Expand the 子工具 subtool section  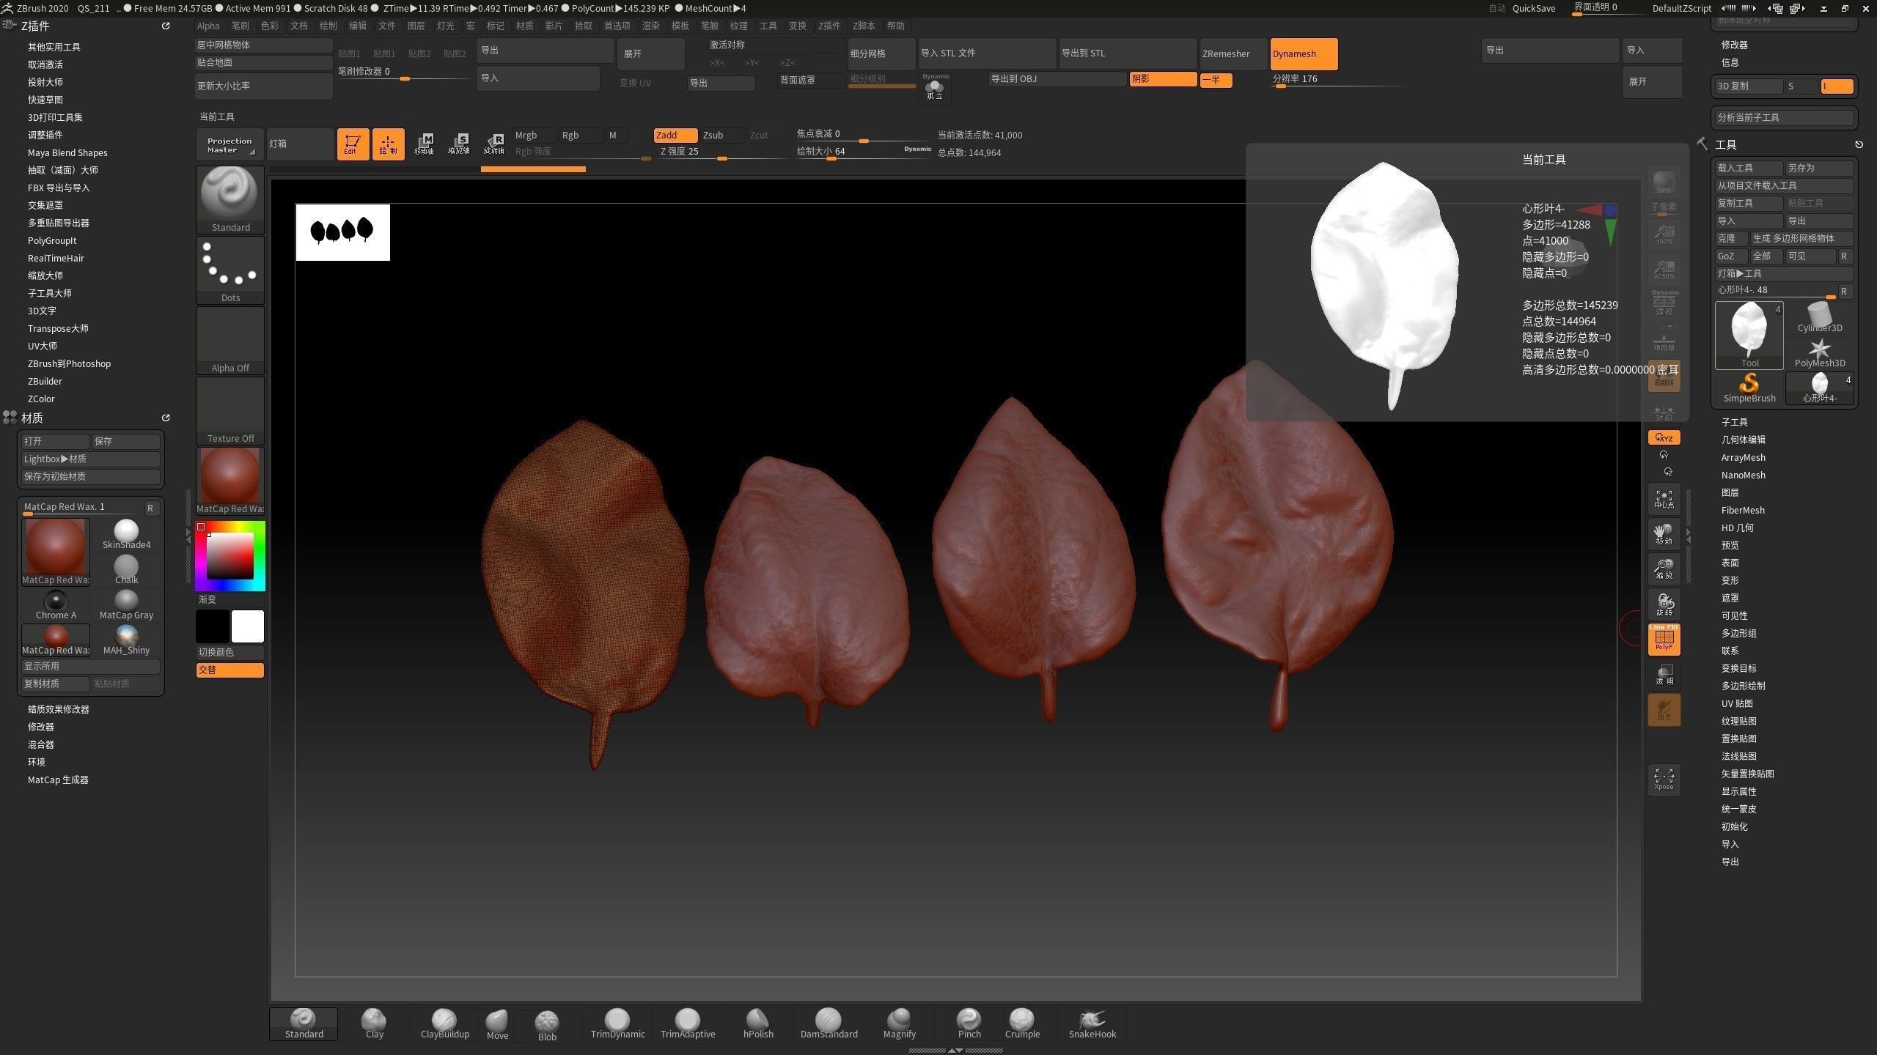pyautogui.click(x=1735, y=422)
